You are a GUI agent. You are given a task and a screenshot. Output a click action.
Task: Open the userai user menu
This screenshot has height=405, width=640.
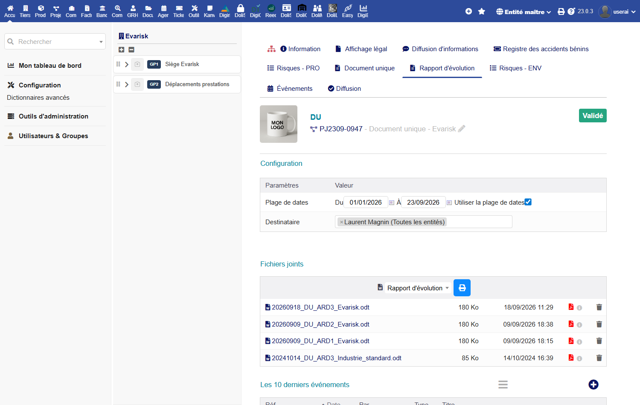click(x=617, y=12)
